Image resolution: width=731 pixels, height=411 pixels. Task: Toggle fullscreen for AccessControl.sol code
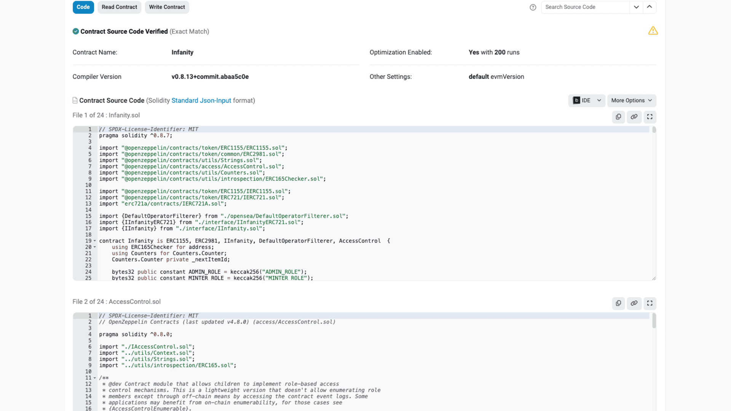coord(650,303)
